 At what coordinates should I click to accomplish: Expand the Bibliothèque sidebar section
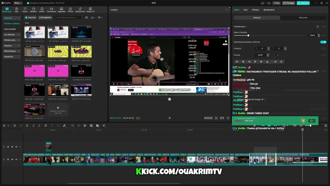[12, 51]
